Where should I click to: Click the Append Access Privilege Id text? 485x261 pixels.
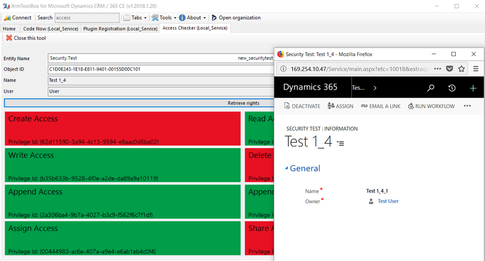point(81,215)
